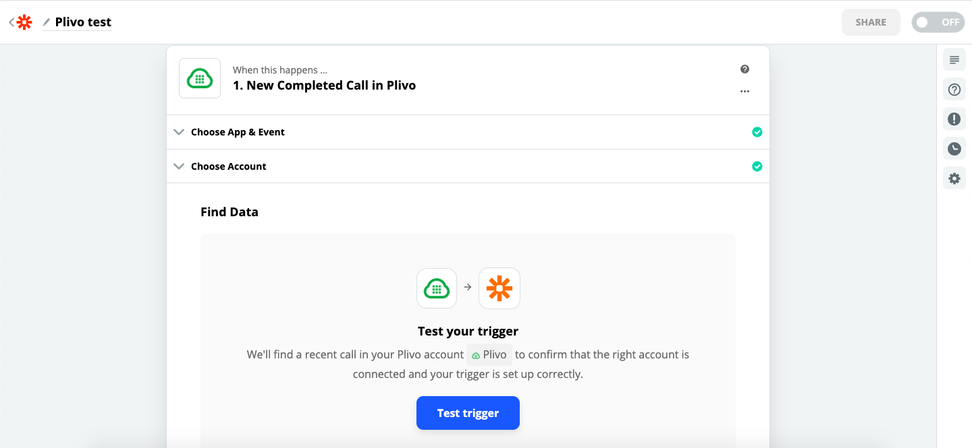
Task: Click the SHARE button
Action: 871,22
